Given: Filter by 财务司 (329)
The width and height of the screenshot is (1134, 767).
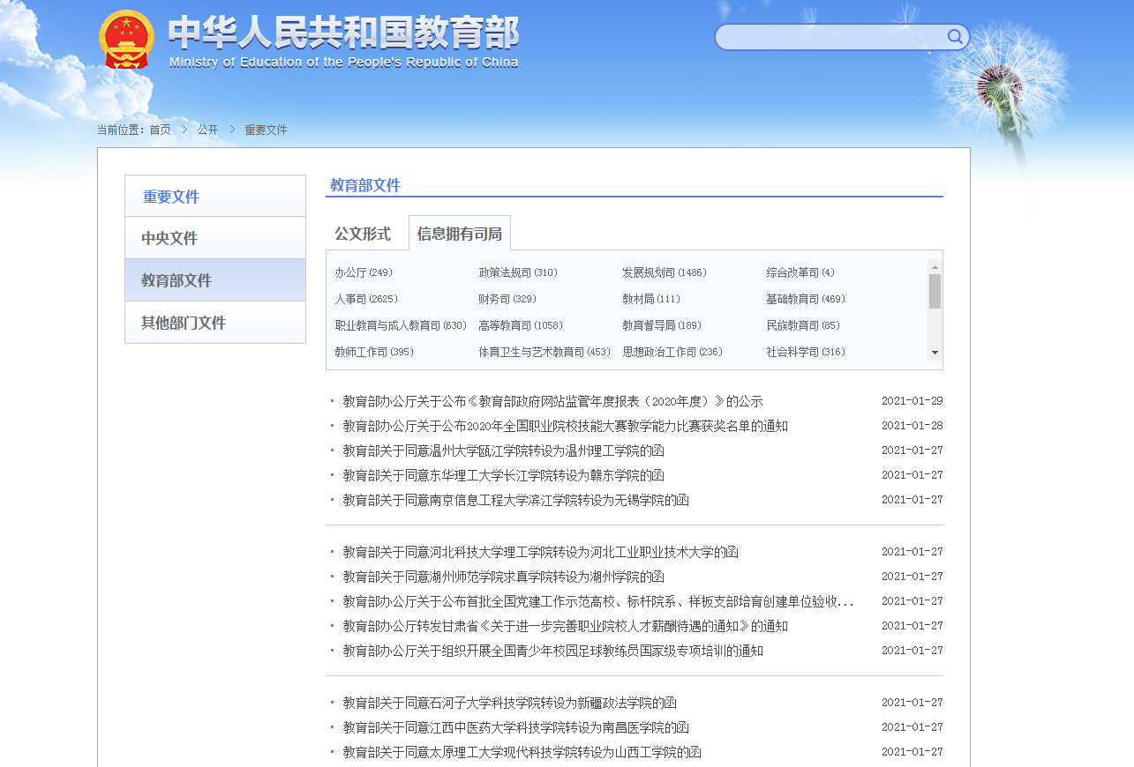Looking at the screenshot, I should 507,300.
